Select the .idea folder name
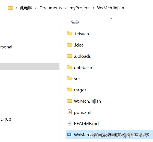Screen dimensions: 153x142 tap(79, 45)
